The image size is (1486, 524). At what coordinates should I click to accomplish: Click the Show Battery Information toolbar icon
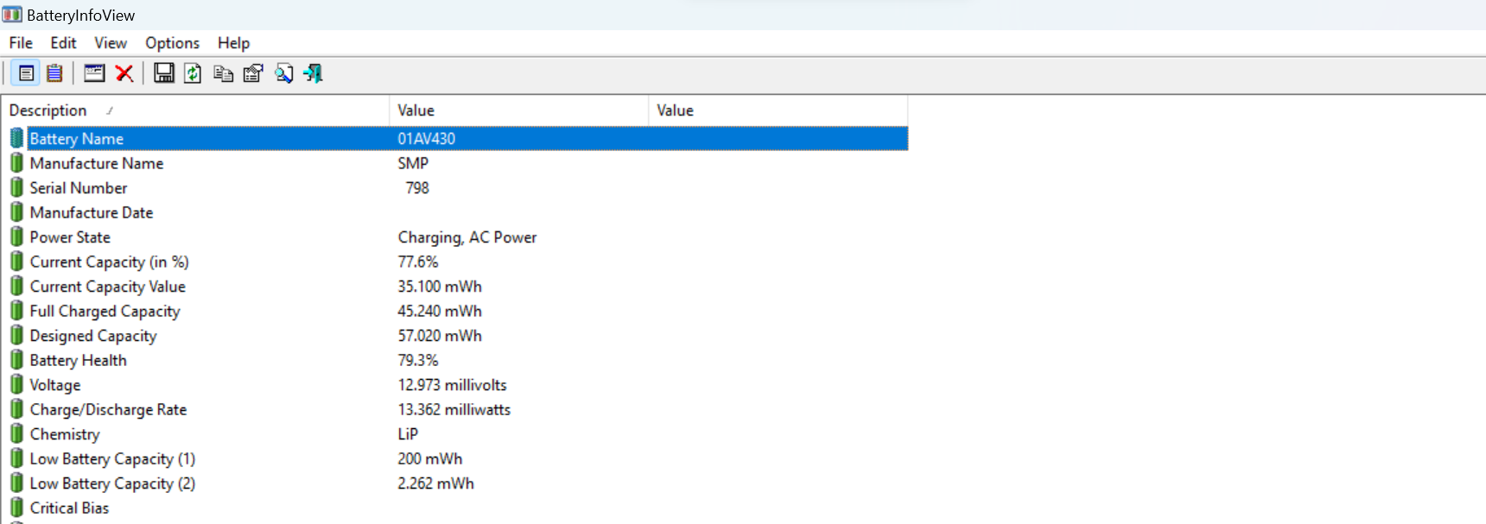tap(26, 73)
